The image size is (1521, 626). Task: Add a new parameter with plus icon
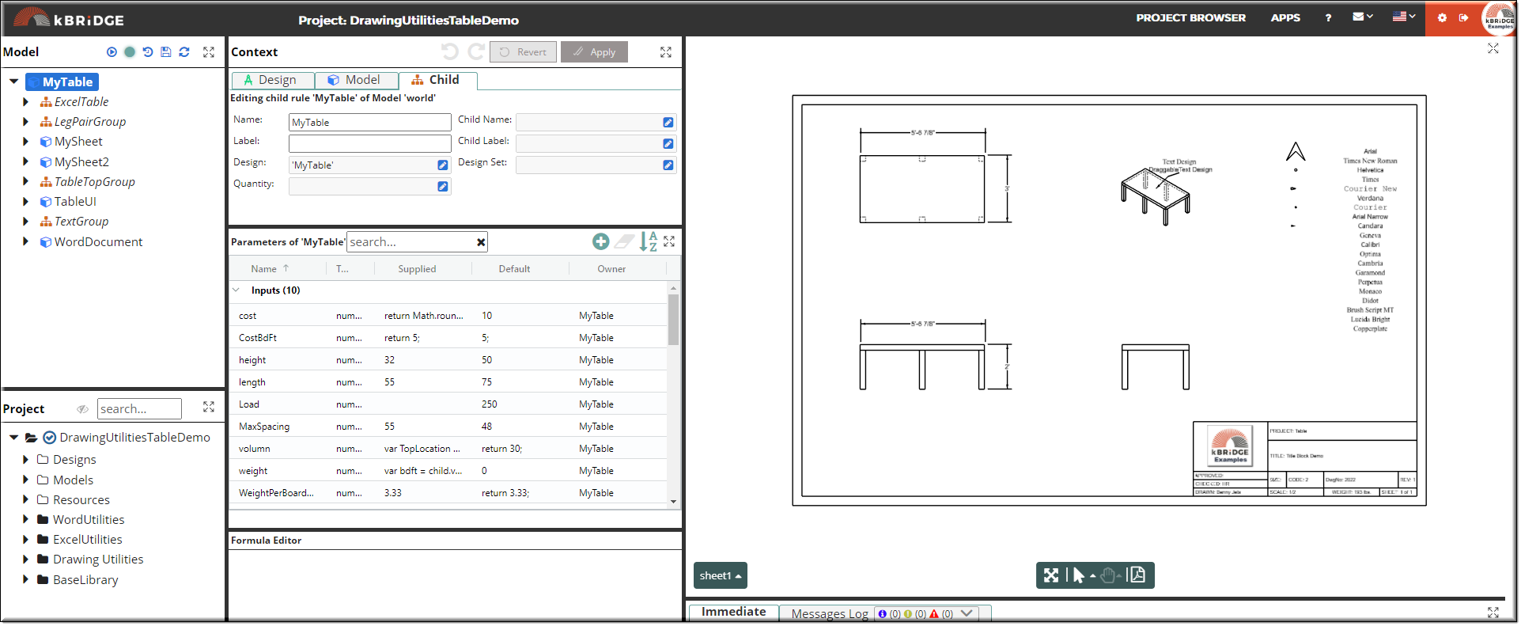601,241
